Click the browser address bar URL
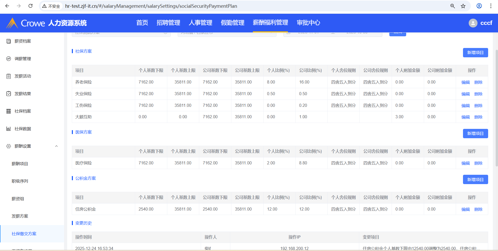This screenshot has width=498, height=251. (151, 6)
